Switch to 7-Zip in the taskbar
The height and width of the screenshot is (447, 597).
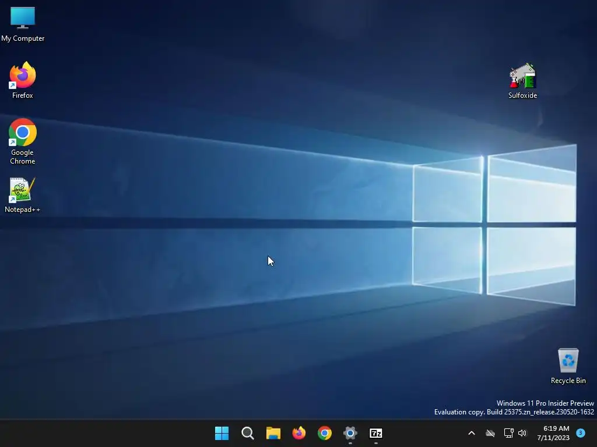tap(376, 433)
